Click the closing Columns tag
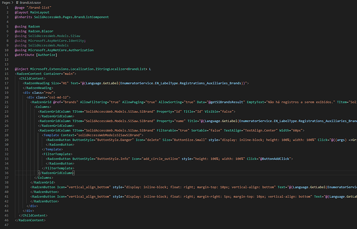Screen dimensions: 357x229 point(43,178)
